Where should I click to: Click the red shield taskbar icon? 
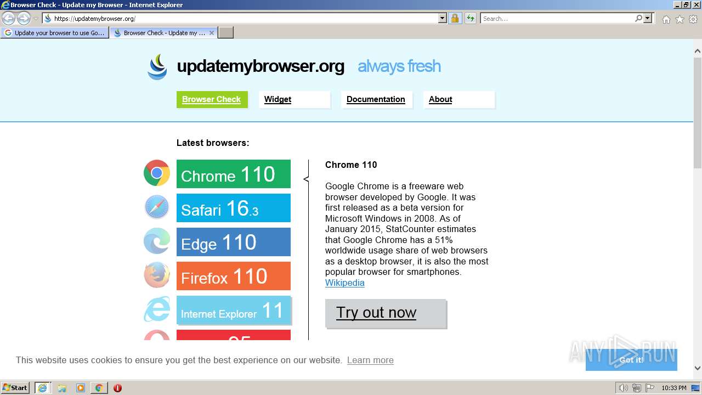[117, 388]
